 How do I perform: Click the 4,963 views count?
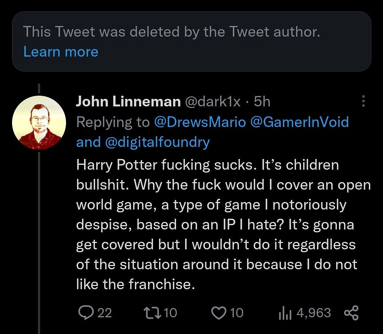point(313,313)
